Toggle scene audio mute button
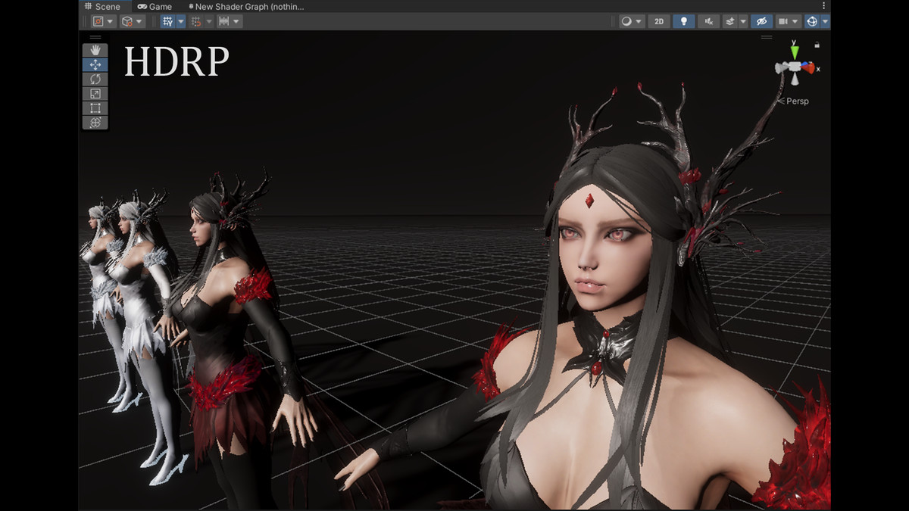 [x=709, y=21]
